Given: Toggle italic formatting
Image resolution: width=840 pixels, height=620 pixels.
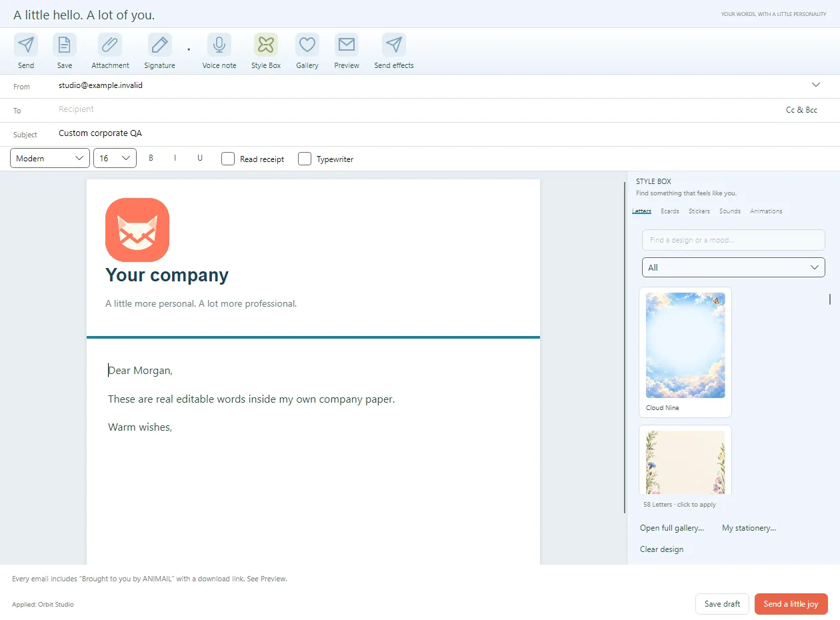Looking at the screenshot, I should 175,158.
